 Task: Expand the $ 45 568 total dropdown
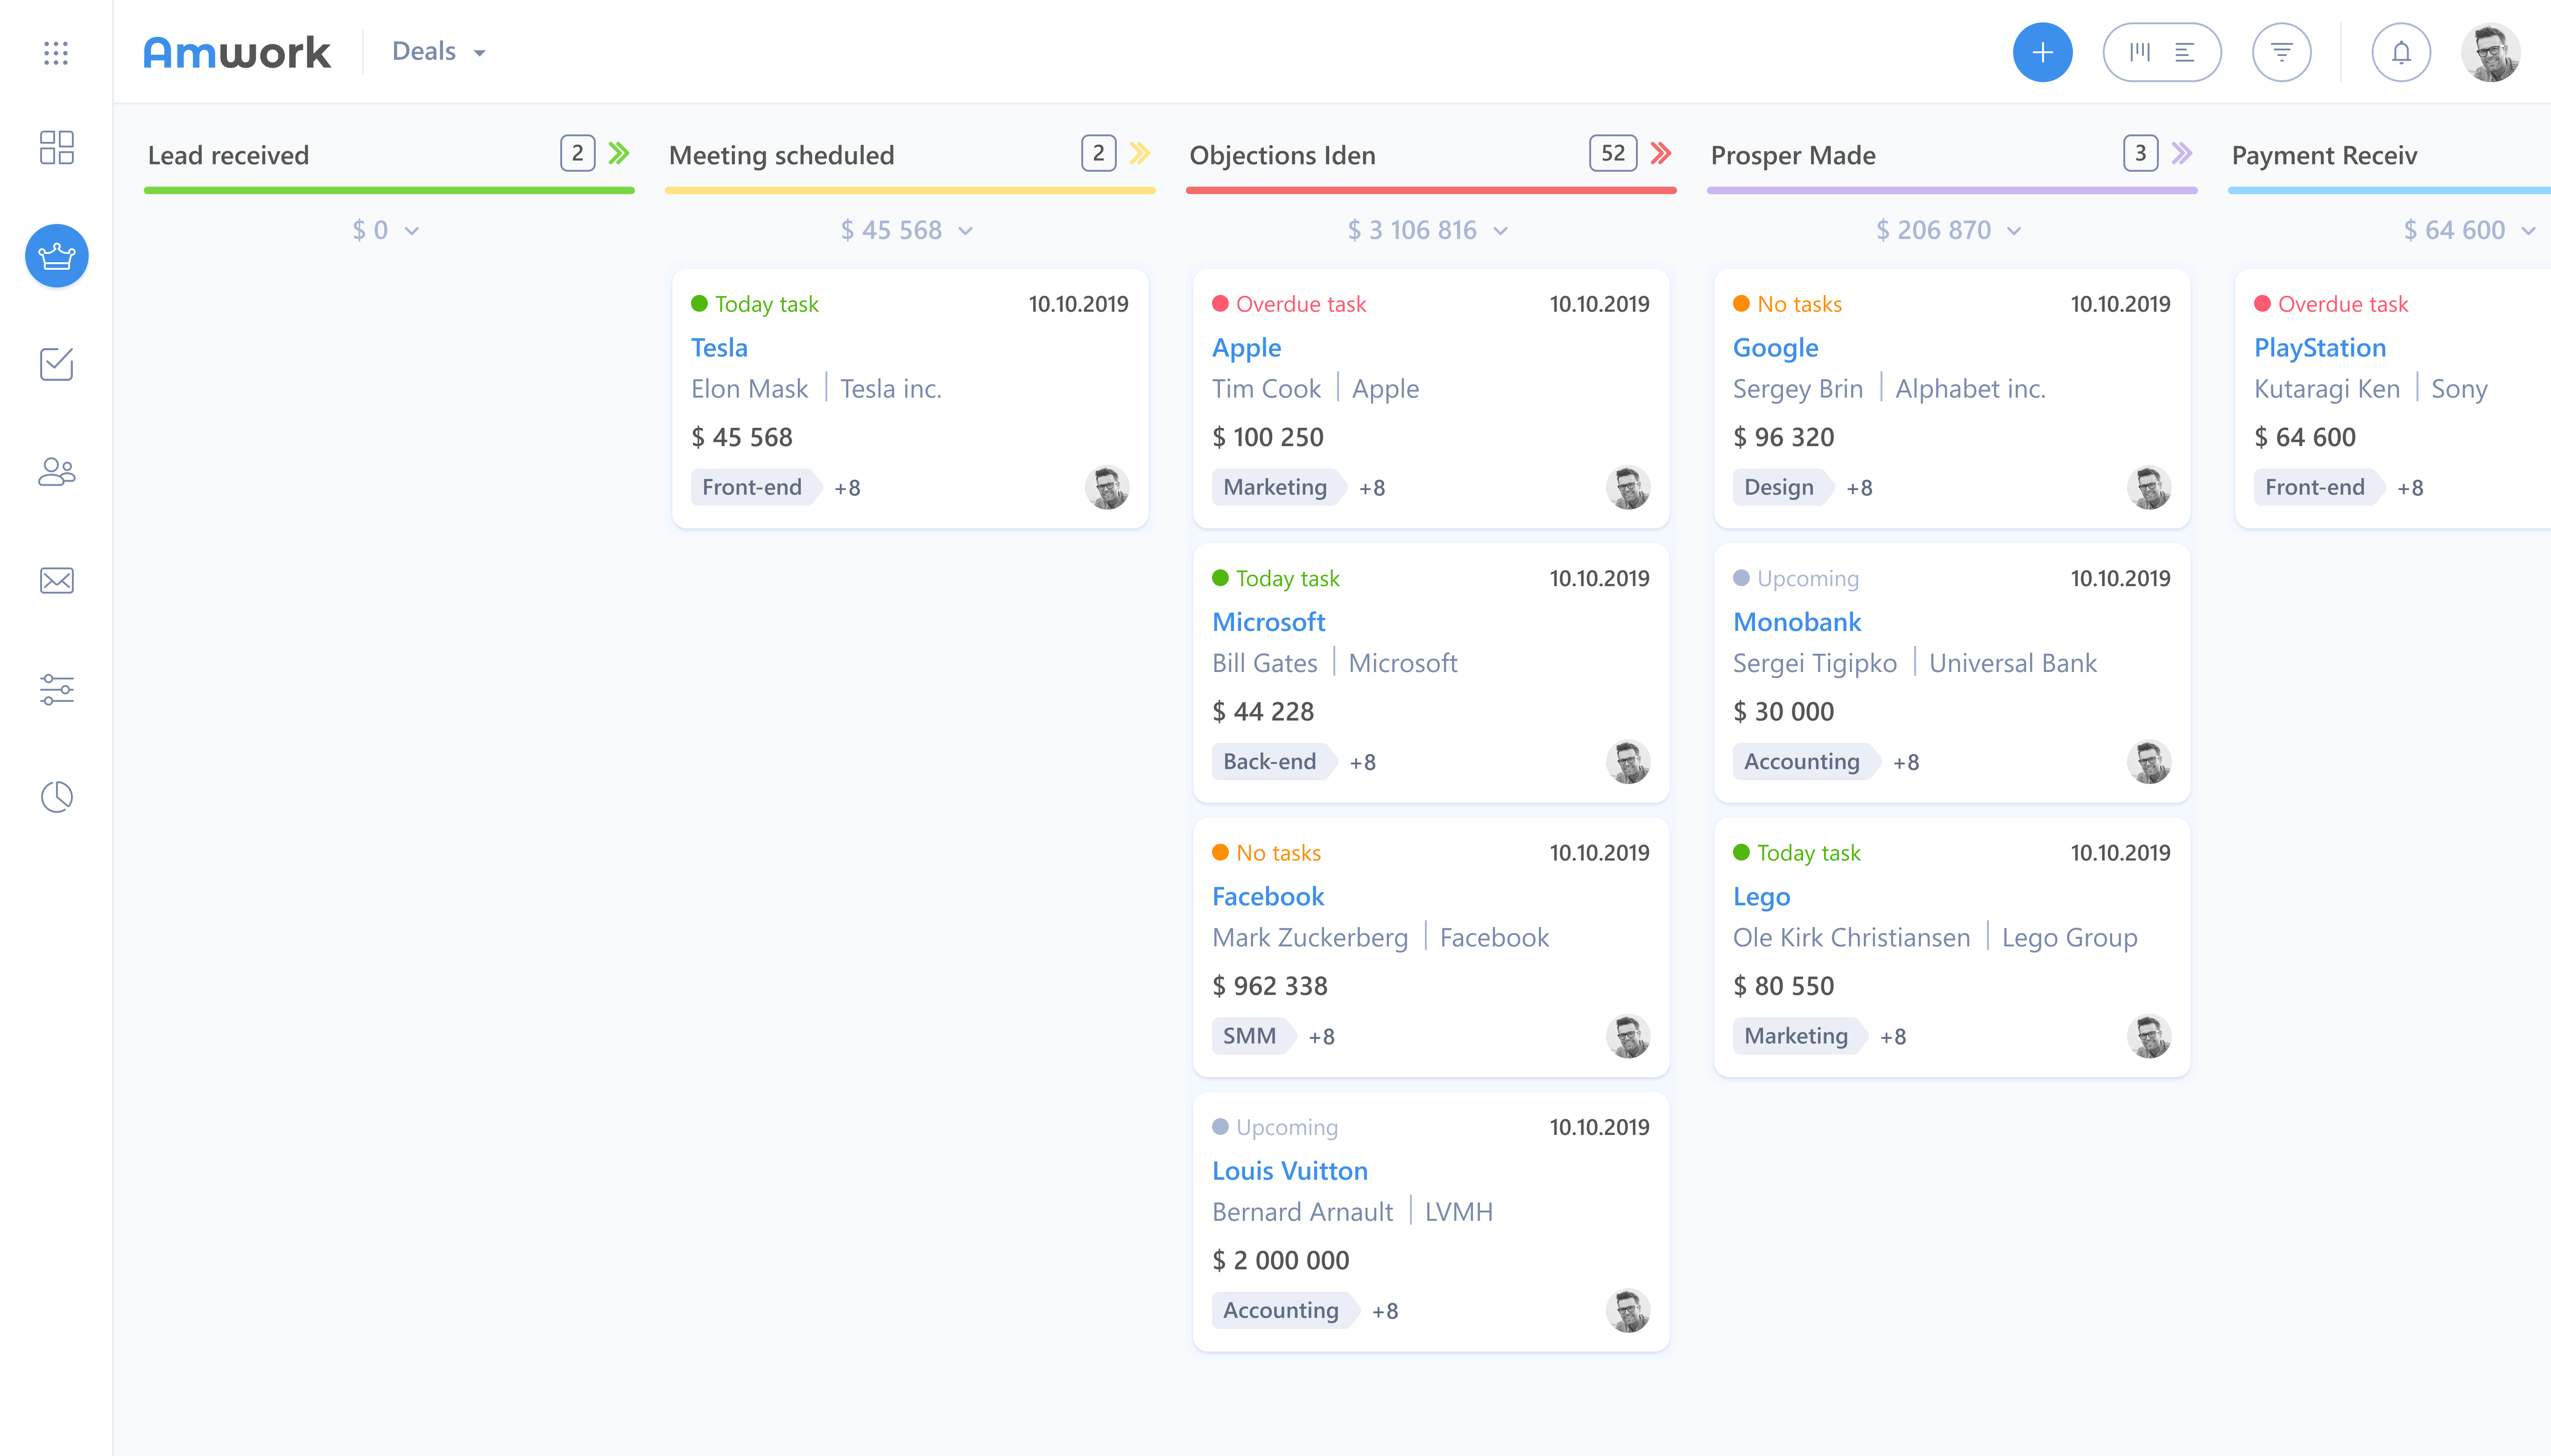coord(906,230)
